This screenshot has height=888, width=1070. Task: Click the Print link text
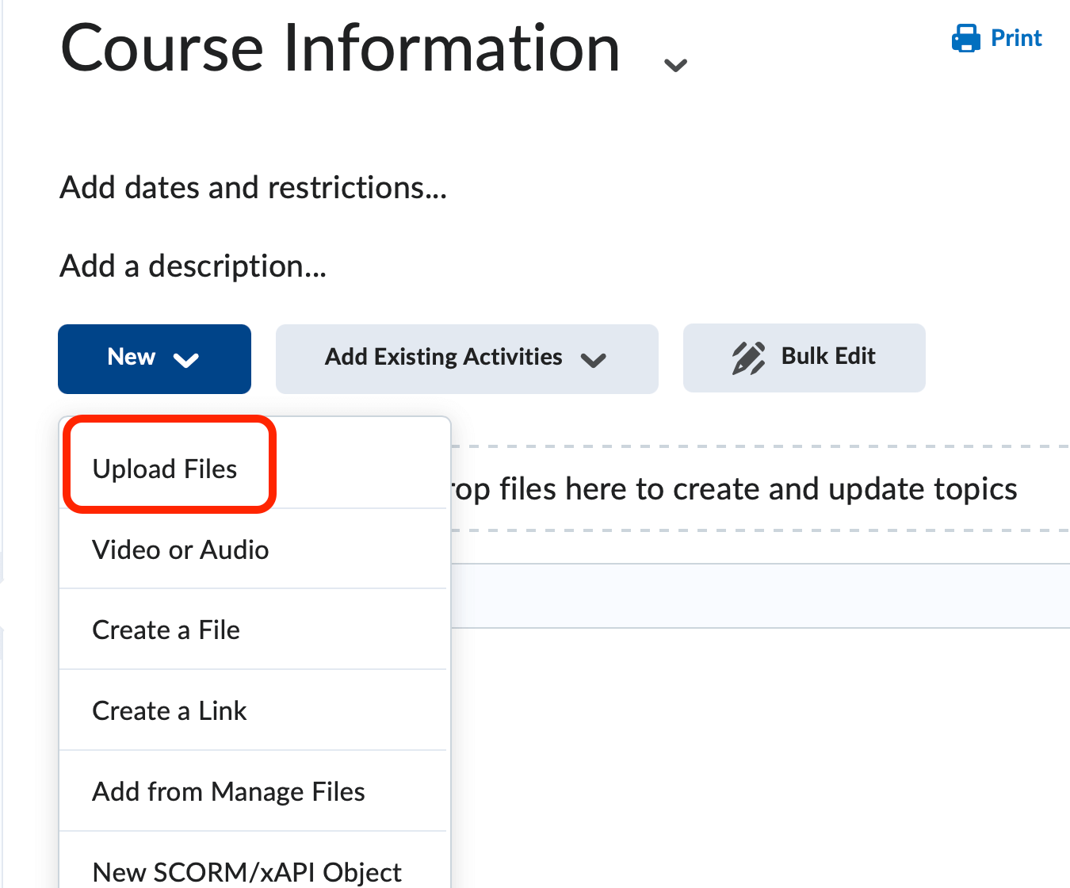click(1017, 38)
